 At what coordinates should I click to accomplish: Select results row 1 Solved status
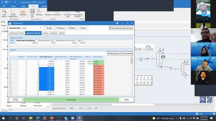[99, 61]
